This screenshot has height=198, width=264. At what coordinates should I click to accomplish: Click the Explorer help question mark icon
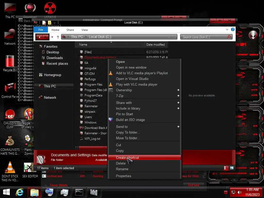(x=233, y=29)
